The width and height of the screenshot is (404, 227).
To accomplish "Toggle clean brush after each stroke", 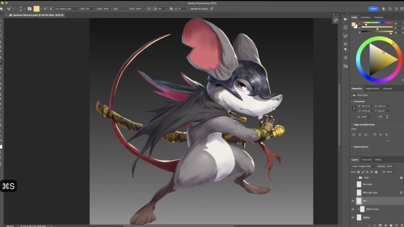I will pos(50,9).
